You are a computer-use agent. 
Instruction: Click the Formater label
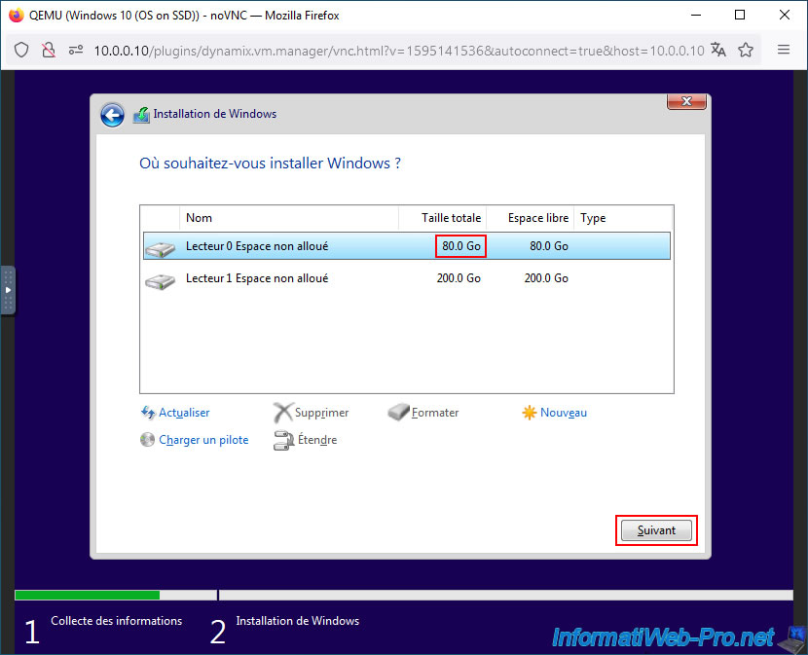point(435,413)
